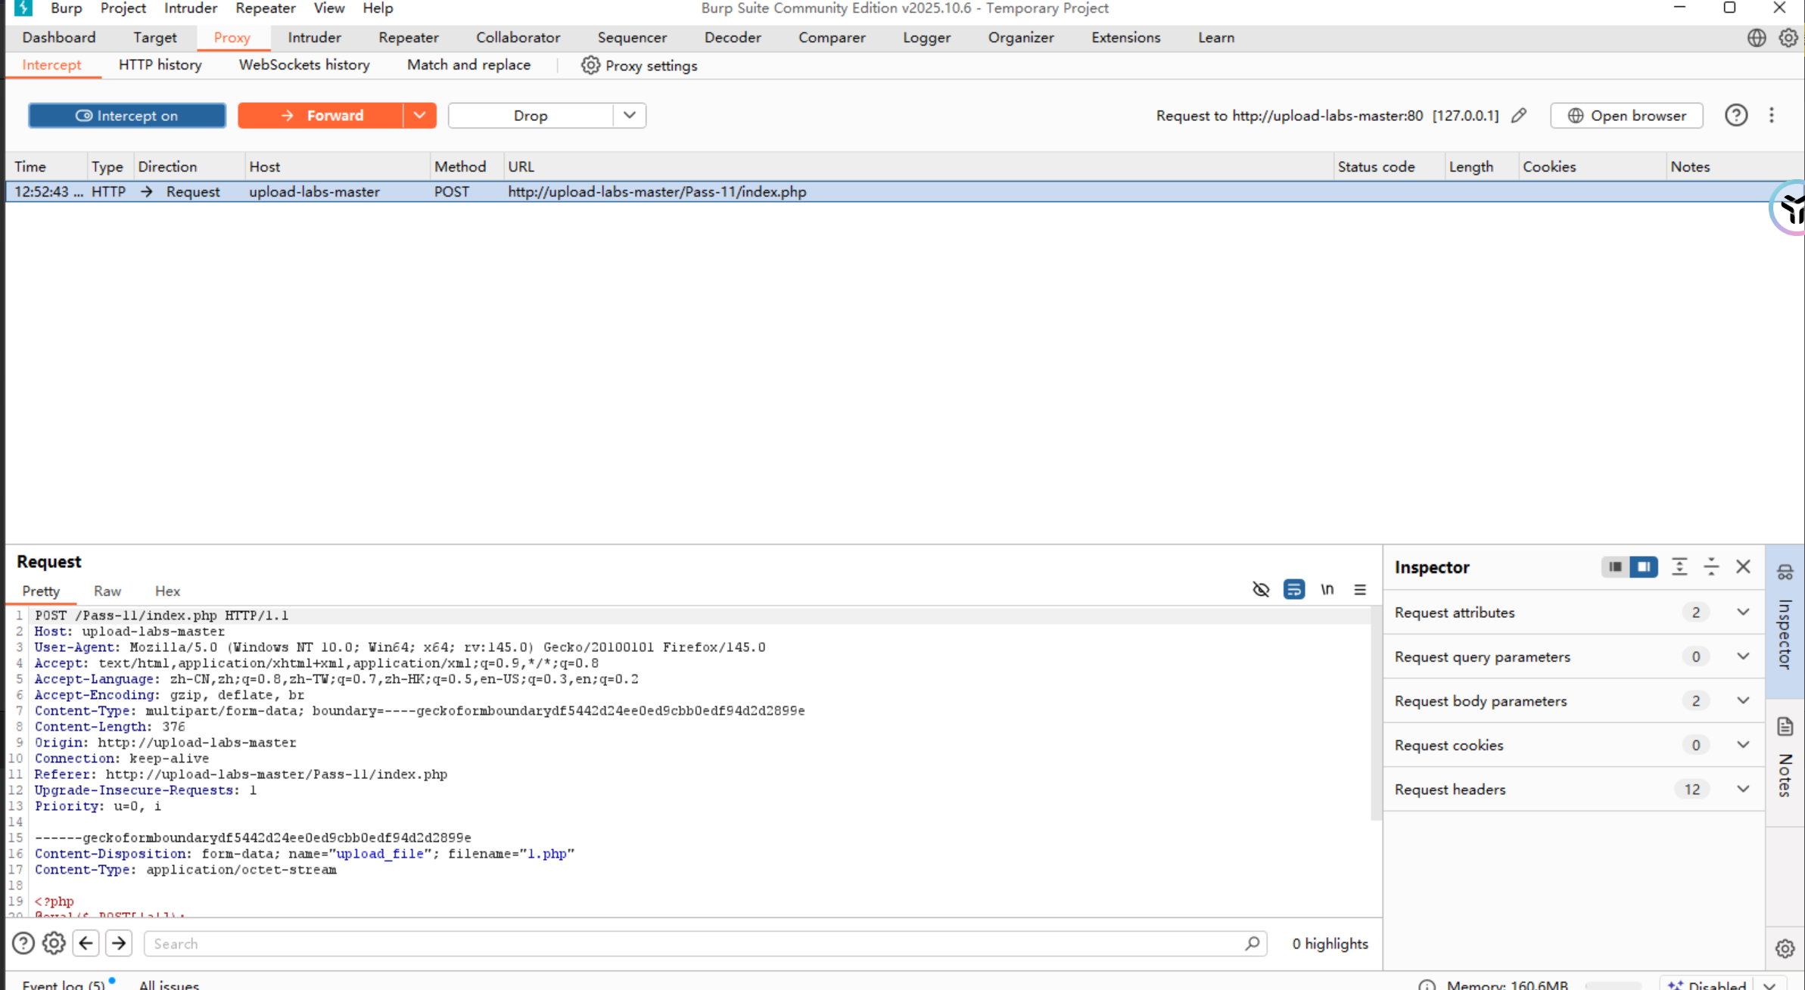The image size is (1805, 990).
Task: Open the Repeater main tab
Action: point(408,37)
